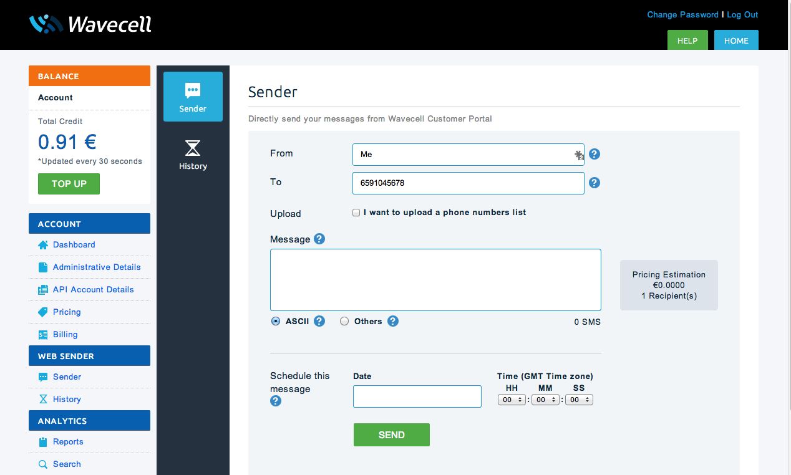This screenshot has width=791, height=475.
Task: Click help icon beside ASCII option
Action: click(319, 321)
